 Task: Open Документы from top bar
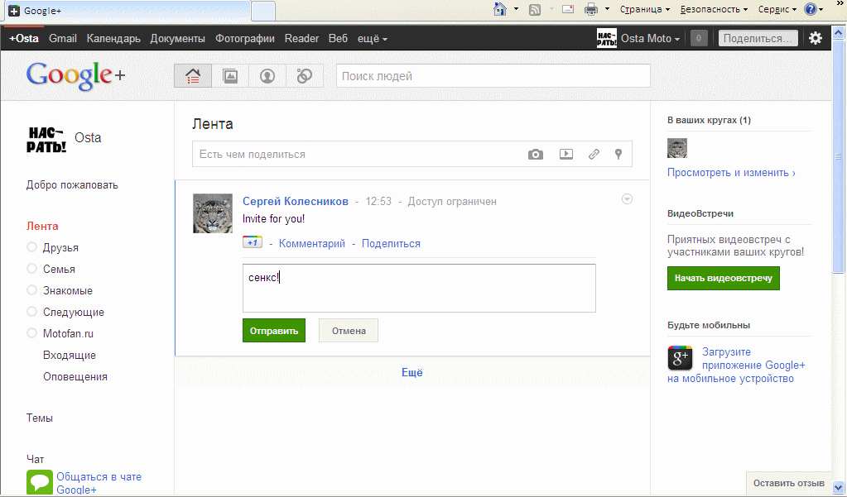click(x=178, y=38)
